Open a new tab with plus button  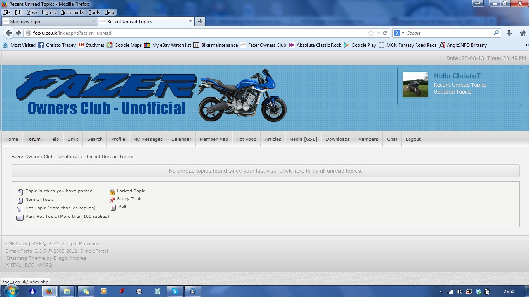pos(200,21)
